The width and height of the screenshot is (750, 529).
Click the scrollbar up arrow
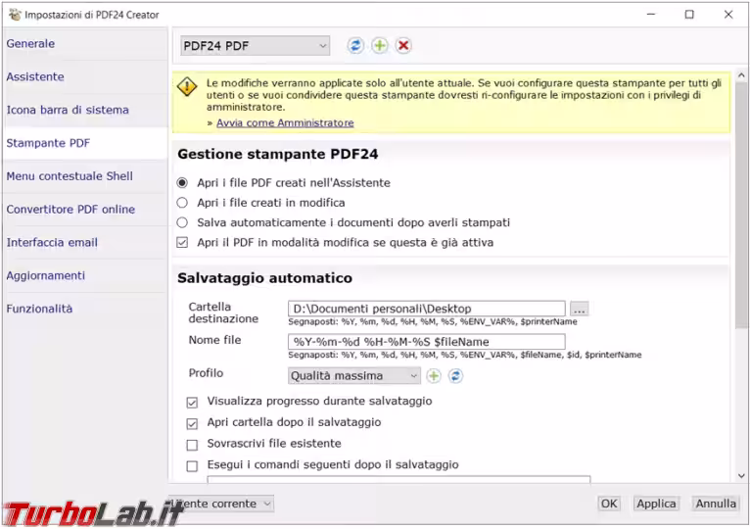pyautogui.click(x=741, y=75)
